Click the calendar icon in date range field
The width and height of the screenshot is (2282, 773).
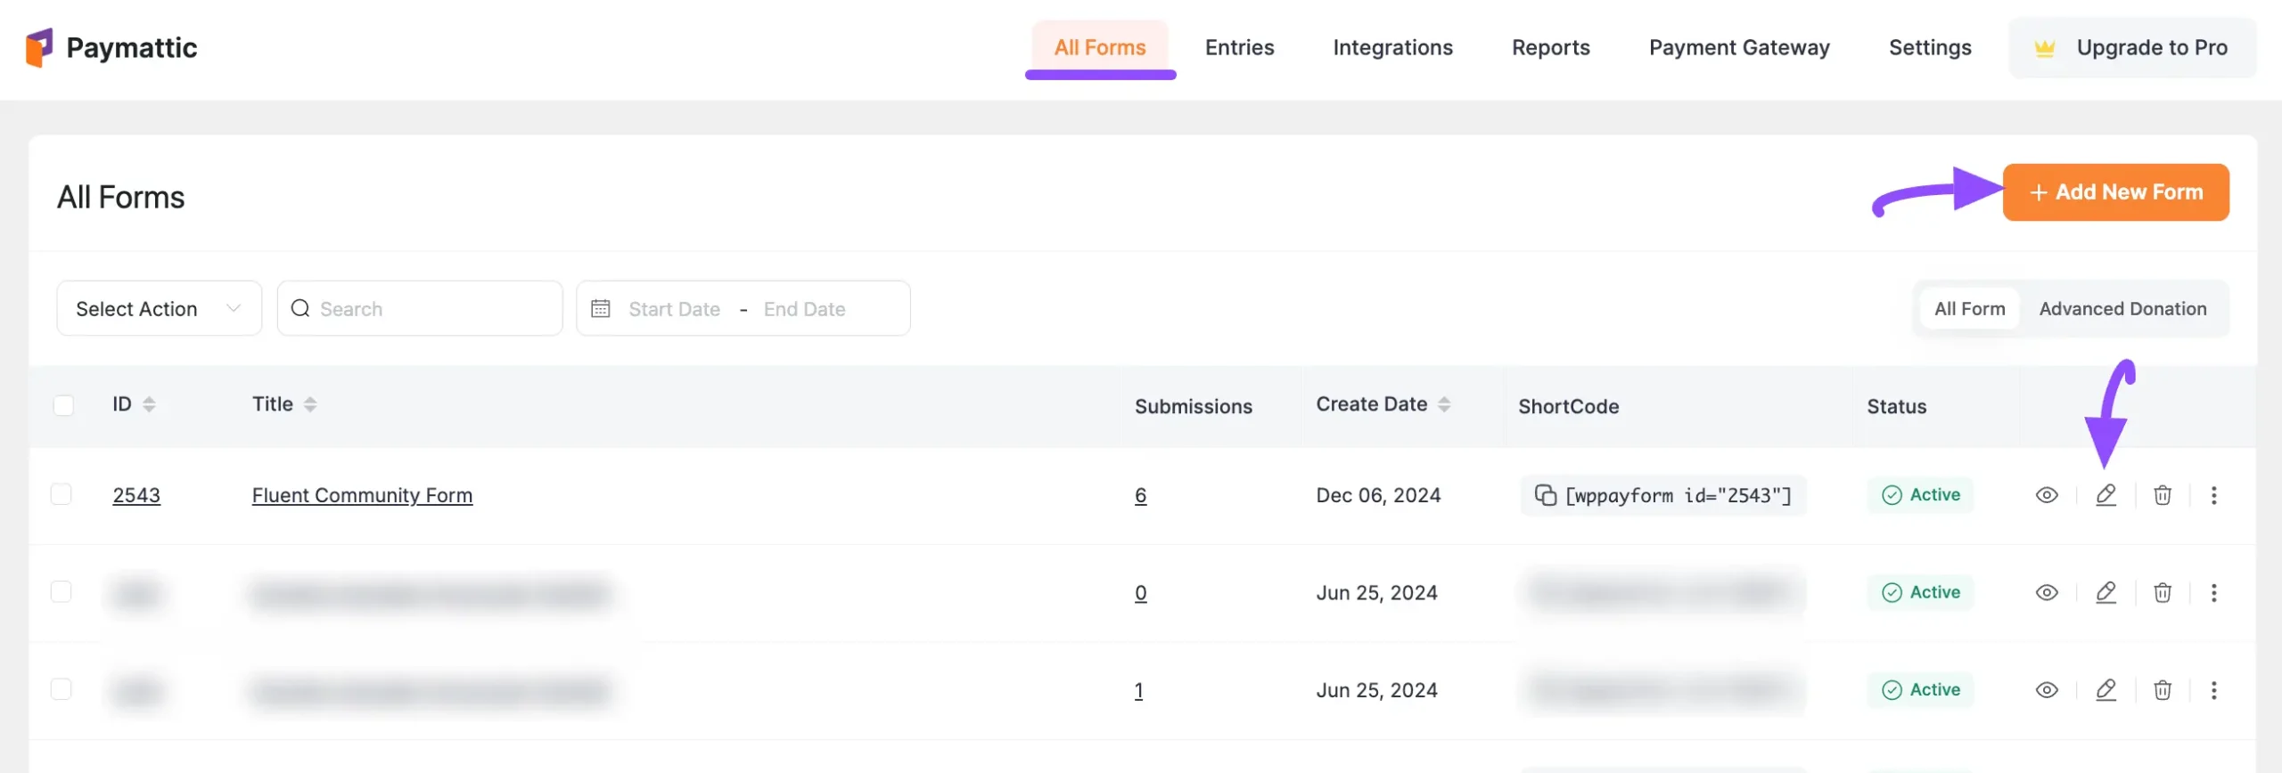tap(601, 309)
